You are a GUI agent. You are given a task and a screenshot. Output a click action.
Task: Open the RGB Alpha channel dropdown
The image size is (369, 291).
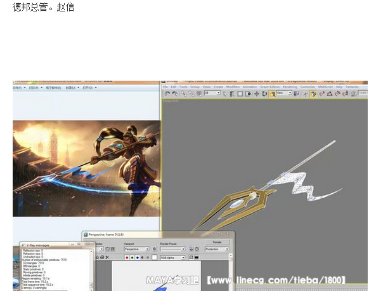pos(172,258)
